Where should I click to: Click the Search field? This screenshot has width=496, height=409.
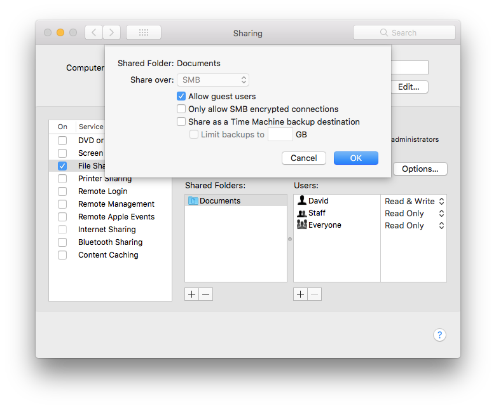point(404,32)
